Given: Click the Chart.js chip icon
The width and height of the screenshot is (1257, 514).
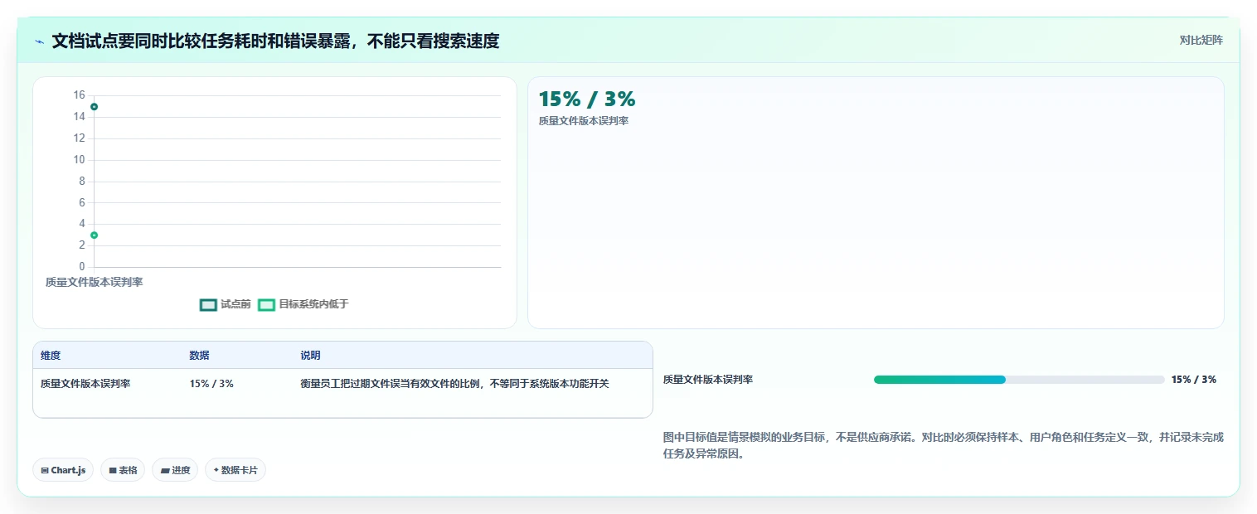Looking at the screenshot, I should coord(45,470).
